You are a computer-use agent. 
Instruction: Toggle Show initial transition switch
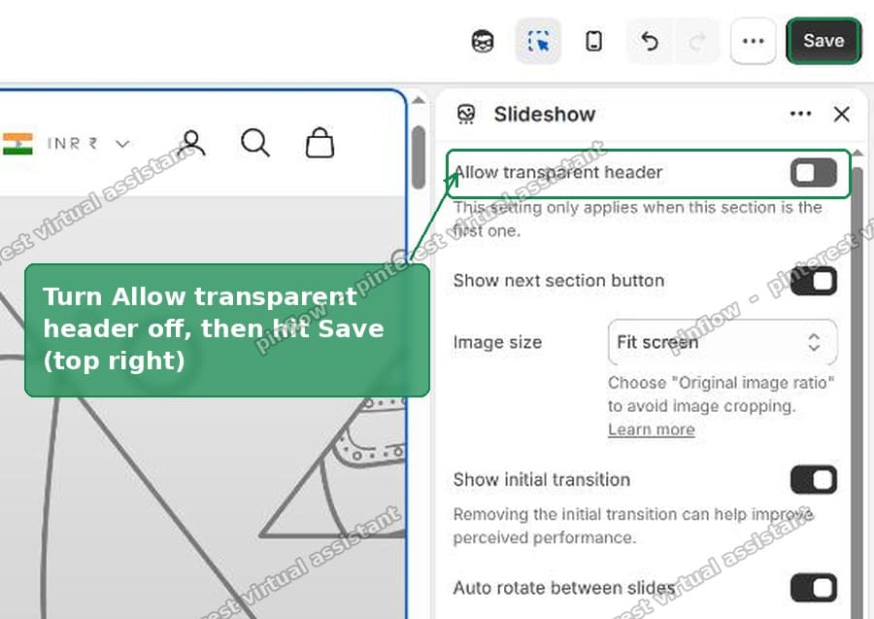tap(814, 480)
